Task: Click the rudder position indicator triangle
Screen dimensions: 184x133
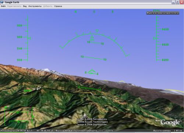Action: 18,122
